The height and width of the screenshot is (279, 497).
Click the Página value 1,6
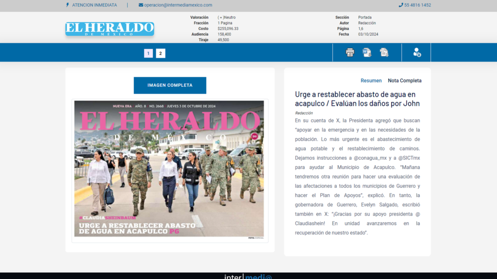pyautogui.click(x=361, y=29)
